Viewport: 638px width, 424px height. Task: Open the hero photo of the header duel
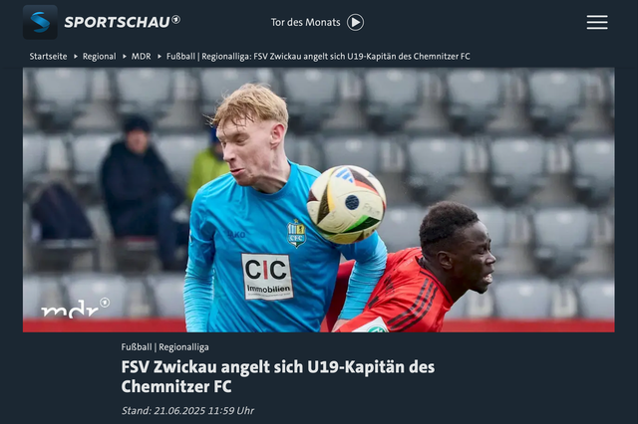[319, 200]
